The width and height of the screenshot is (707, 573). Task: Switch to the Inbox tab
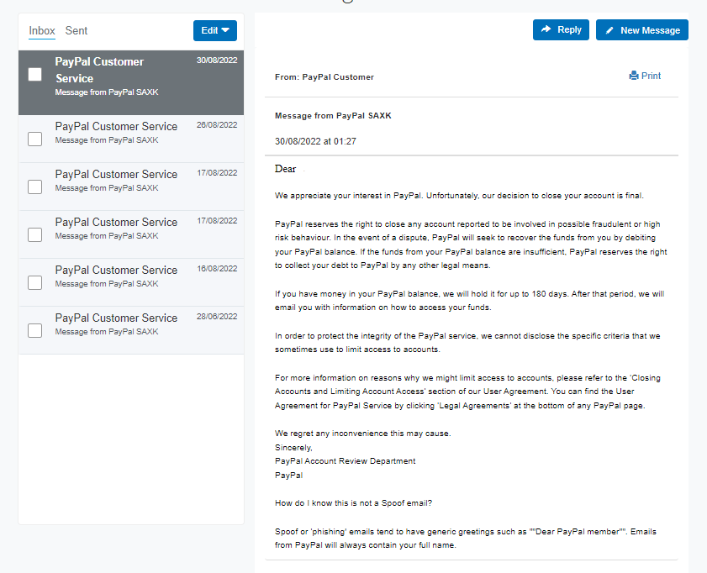point(42,30)
